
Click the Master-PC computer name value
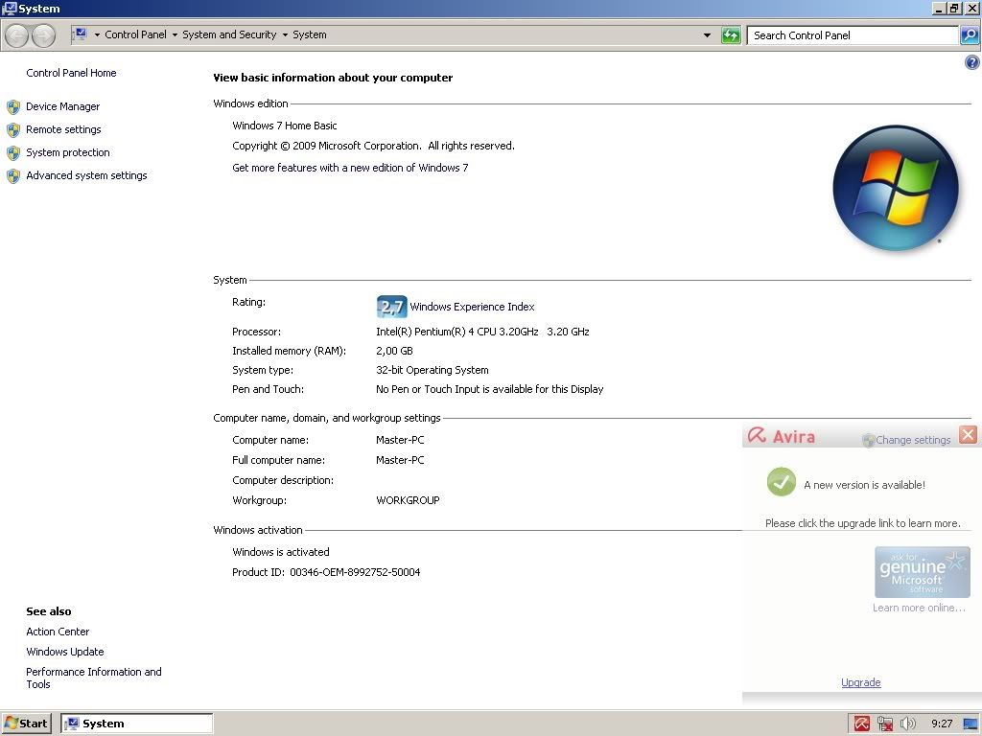(400, 440)
